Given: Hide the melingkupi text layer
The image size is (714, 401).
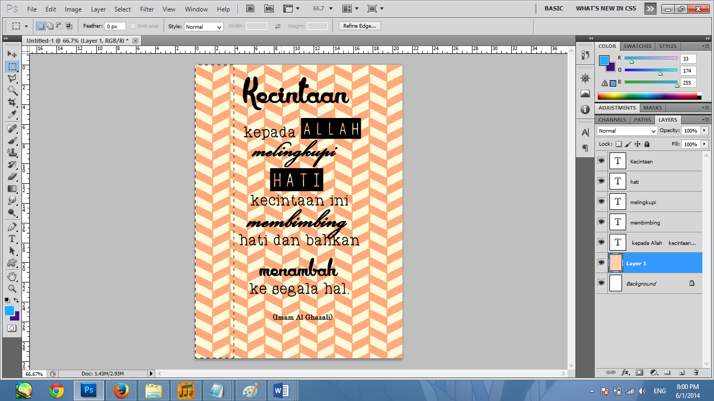Looking at the screenshot, I should point(601,202).
